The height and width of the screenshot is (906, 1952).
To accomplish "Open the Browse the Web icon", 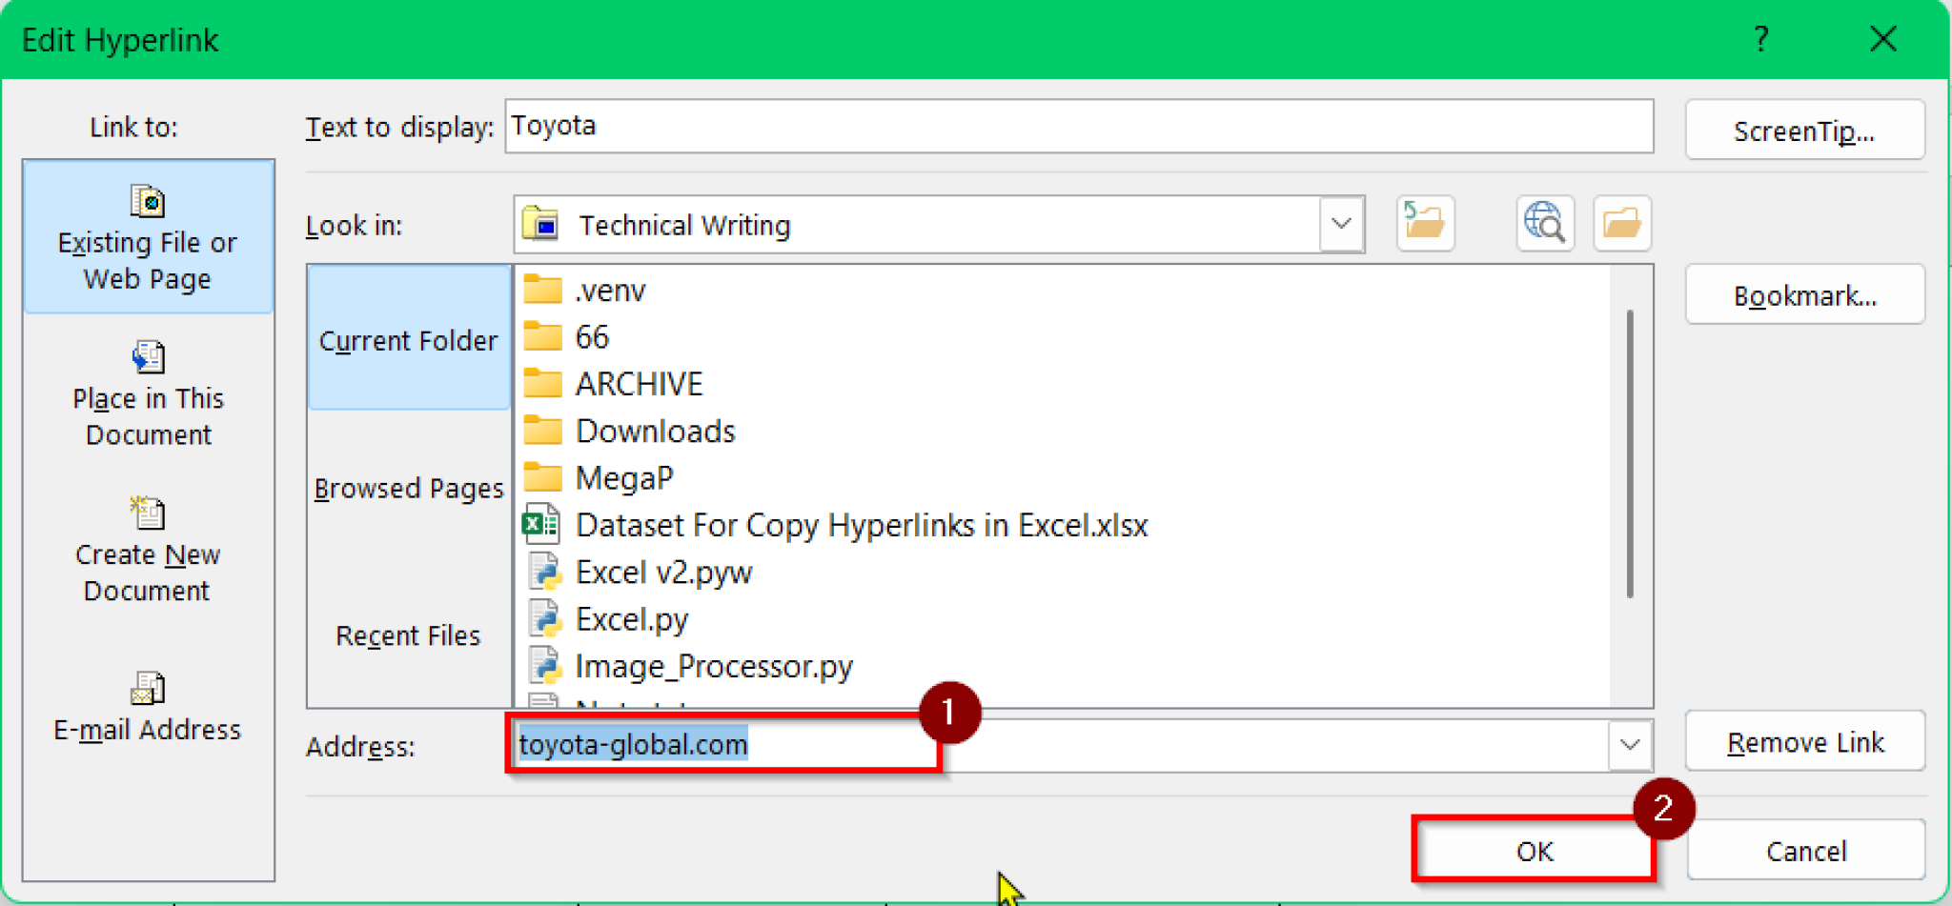I will (1544, 224).
